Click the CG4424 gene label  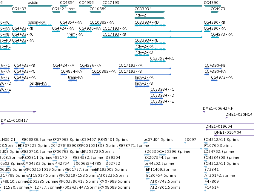(59, 9)
